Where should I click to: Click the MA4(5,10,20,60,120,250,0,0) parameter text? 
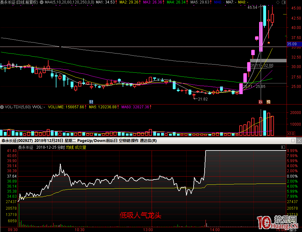70,2
